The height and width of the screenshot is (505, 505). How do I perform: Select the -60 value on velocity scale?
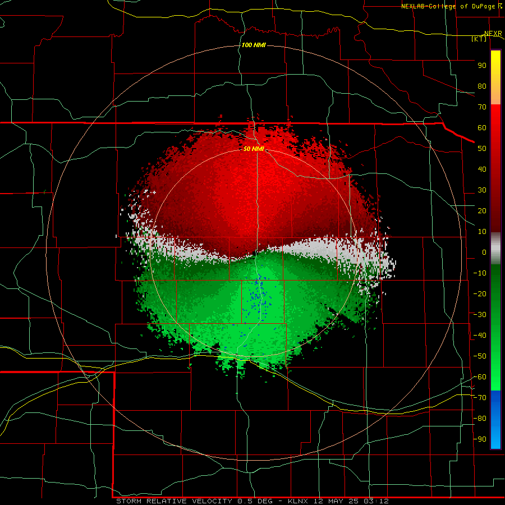tap(480, 377)
